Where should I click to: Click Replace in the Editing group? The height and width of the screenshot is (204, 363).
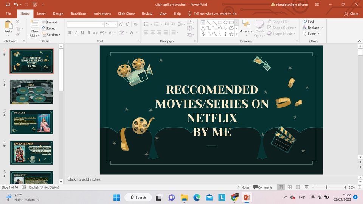coord(313,28)
